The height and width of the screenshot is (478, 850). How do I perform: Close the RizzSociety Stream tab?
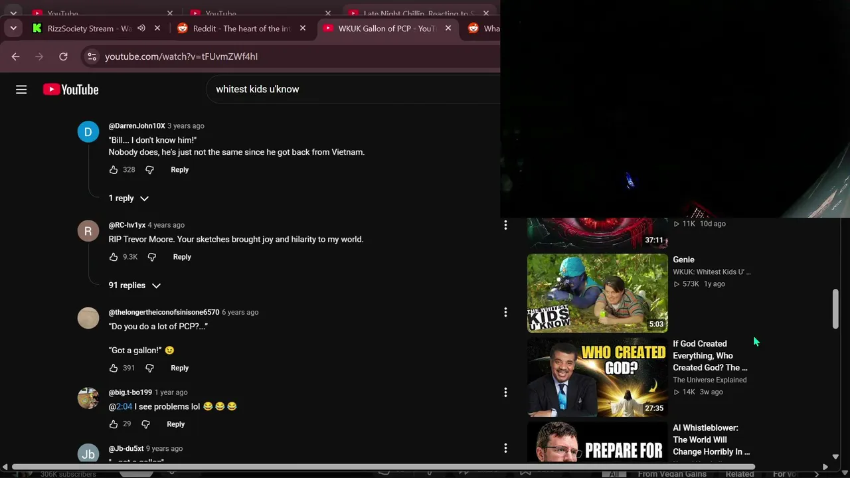pos(157,29)
